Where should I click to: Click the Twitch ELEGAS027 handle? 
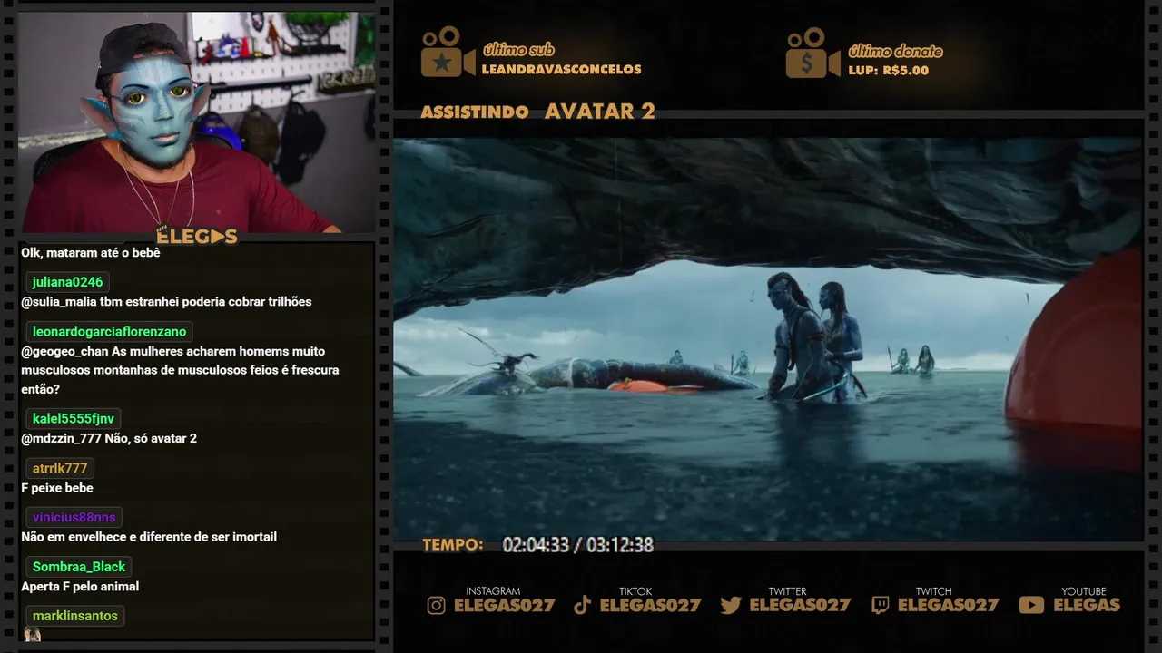(948, 605)
